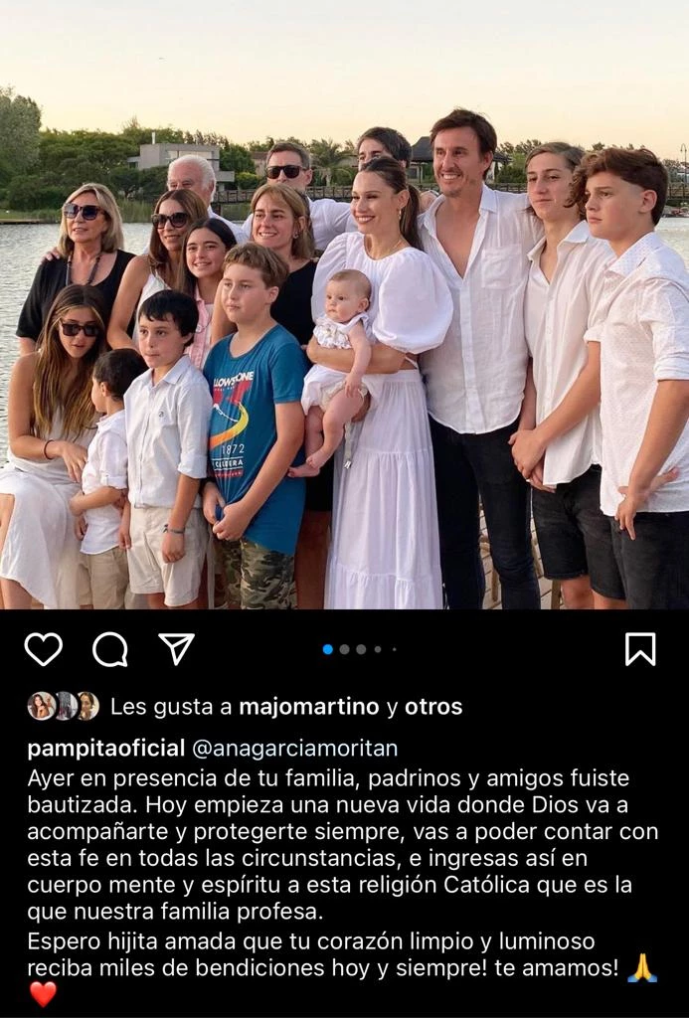Screen dimensions: 689x1018
Task: Open second liker profile avatar
Action: [65, 706]
